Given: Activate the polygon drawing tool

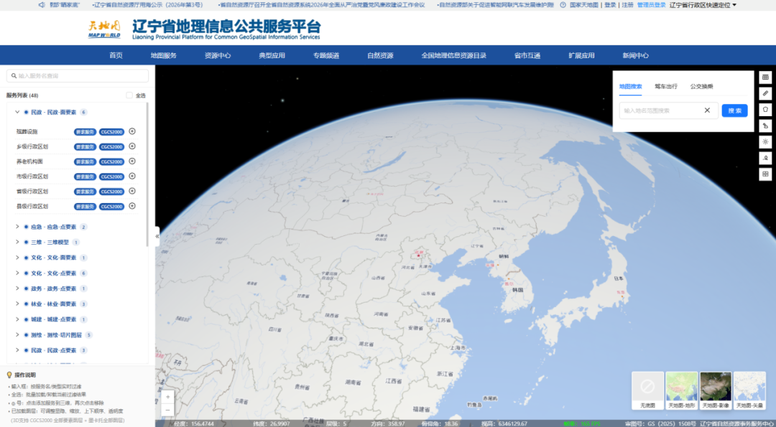Looking at the screenshot, I should (765, 110).
